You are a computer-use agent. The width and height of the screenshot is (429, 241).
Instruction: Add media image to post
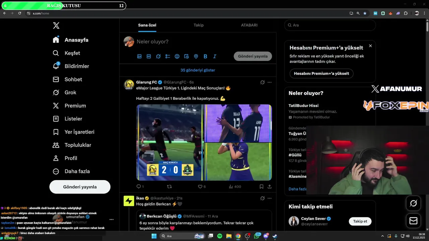point(139,56)
